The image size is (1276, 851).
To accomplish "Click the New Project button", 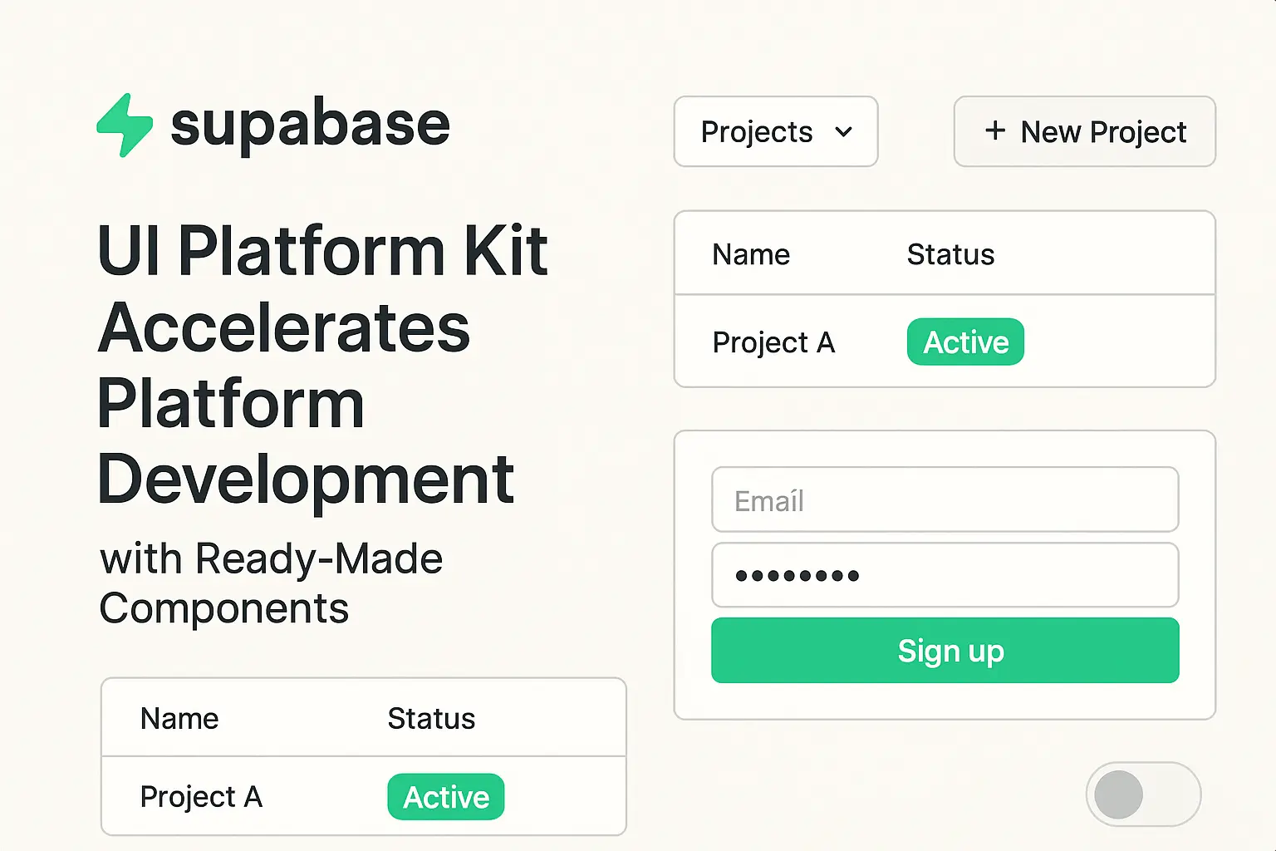I will pos(1085,131).
